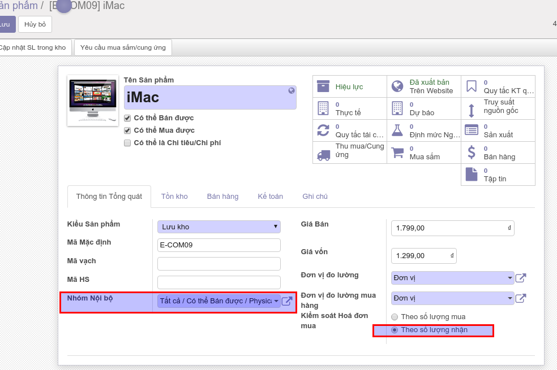Open the Kế toán tab
This screenshot has height=370, width=557.
click(271, 197)
